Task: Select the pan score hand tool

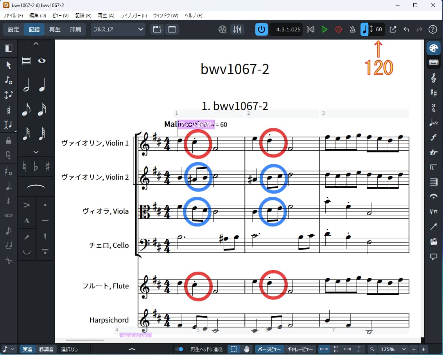Action: (248, 348)
